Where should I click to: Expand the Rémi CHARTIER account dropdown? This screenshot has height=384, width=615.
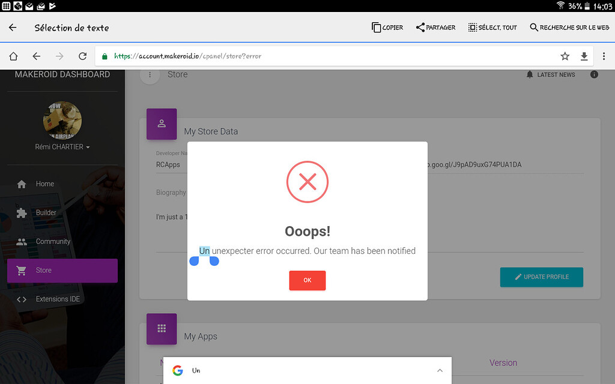click(x=62, y=147)
